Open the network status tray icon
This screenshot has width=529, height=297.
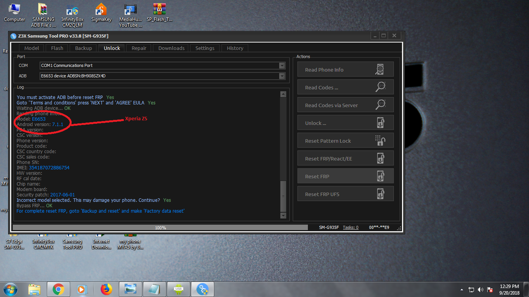pyautogui.click(x=471, y=290)
